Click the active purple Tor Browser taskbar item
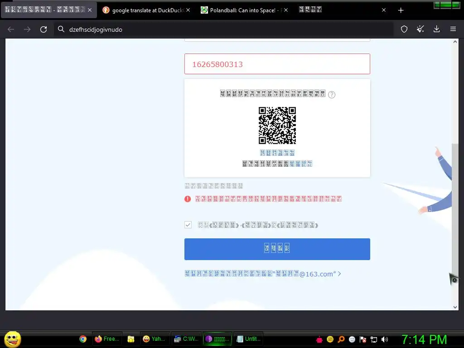 point(217,339)
